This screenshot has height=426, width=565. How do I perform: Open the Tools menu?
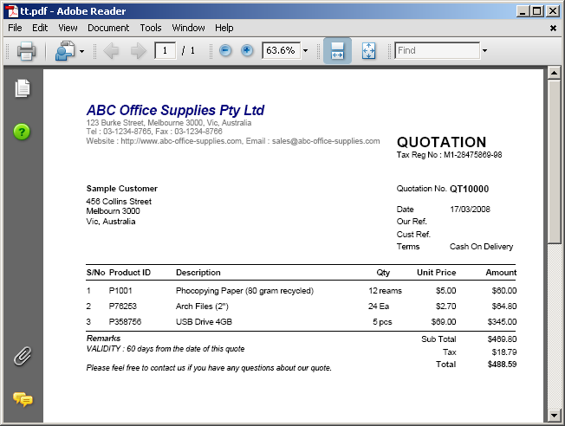[x=151, y=28]
